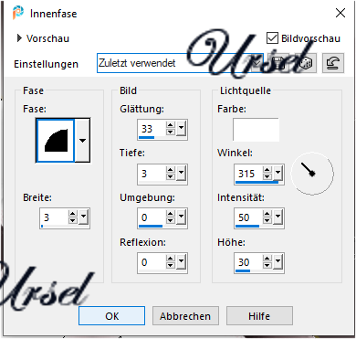
Task: Click the PaintShop Pro logo in title bar
Action: click(x=18, y=13)
